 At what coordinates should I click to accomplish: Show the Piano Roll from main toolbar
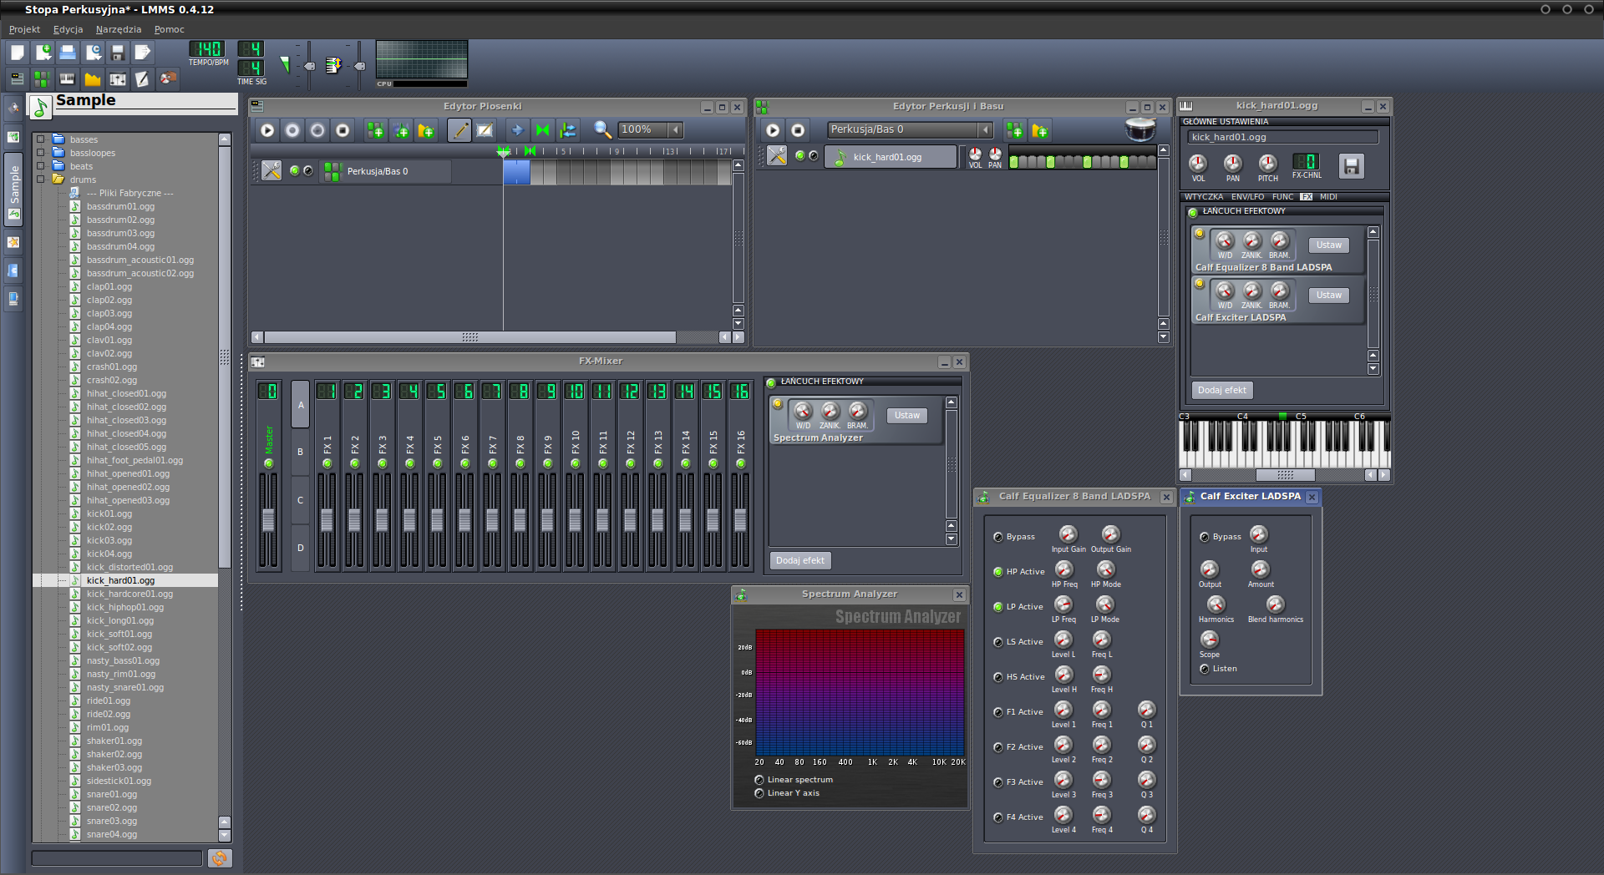click(68, 78)
